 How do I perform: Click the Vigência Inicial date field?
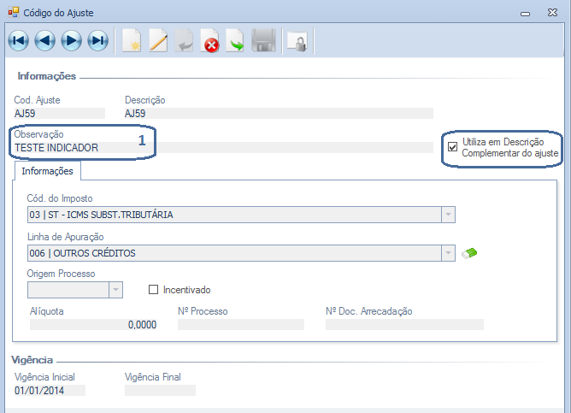click(x=50, y=391)
